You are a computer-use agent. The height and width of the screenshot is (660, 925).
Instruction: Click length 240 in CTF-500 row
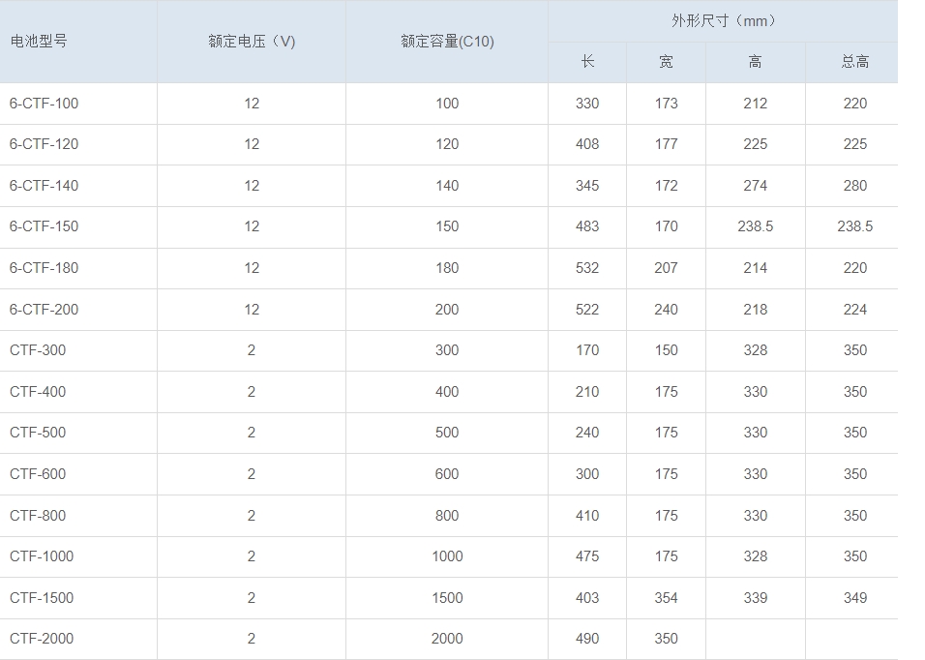tap(587, 433)
